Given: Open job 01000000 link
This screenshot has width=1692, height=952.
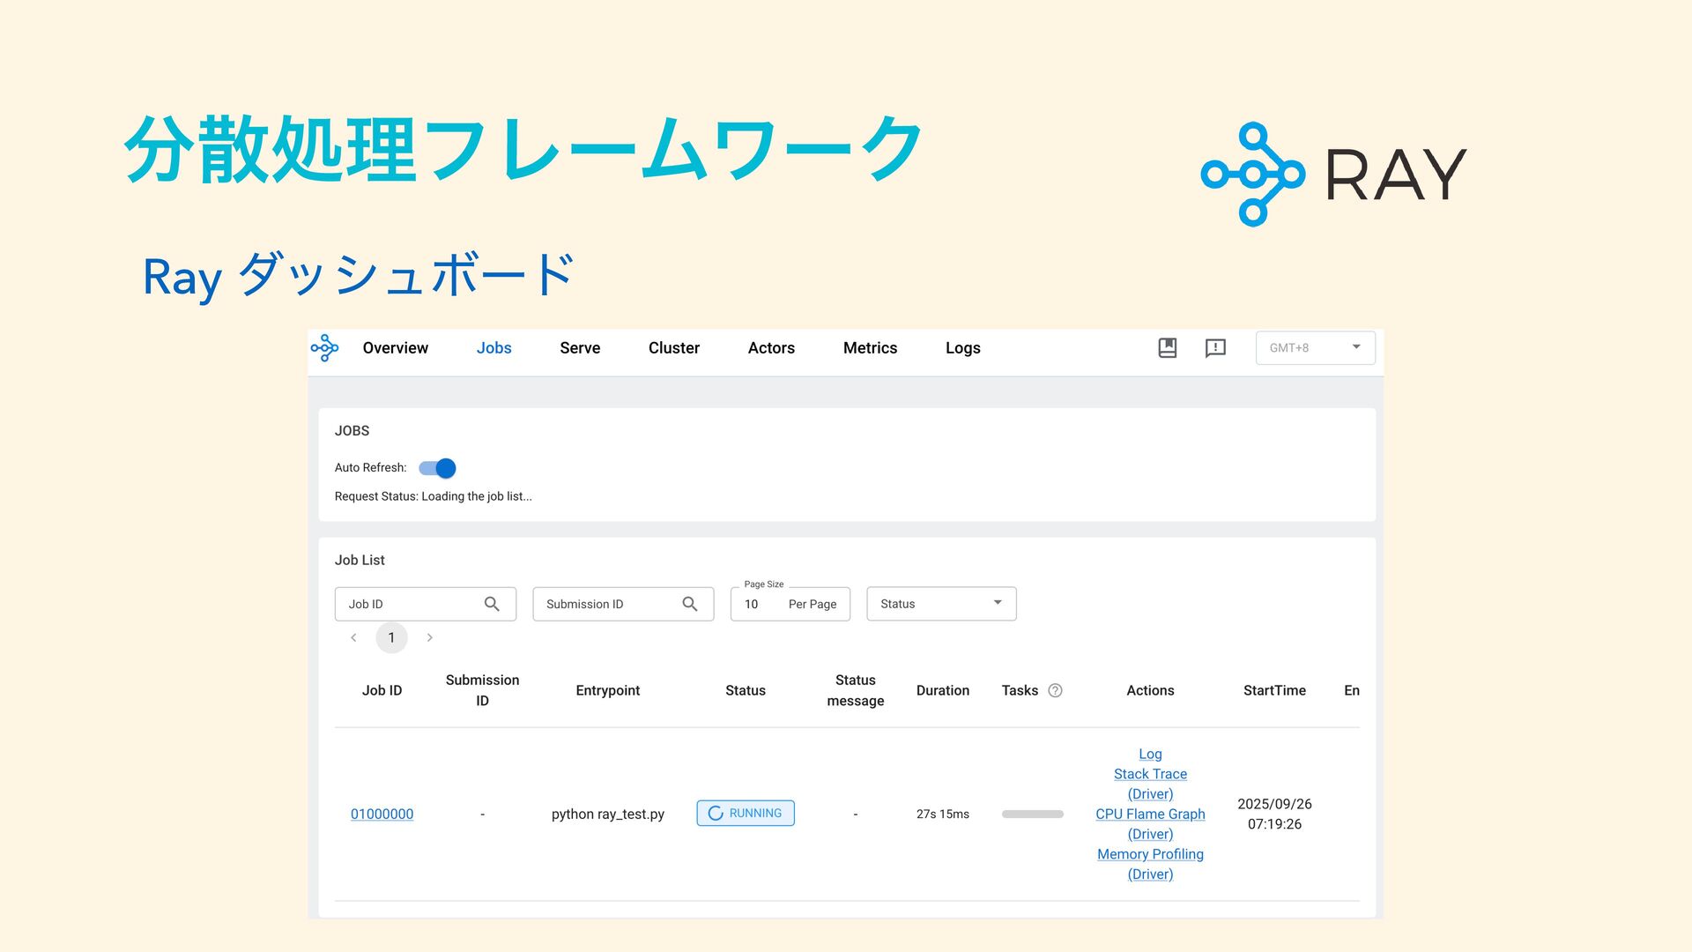Looking at the screenshot, I should pyautogui.click(x=382, y=814).
